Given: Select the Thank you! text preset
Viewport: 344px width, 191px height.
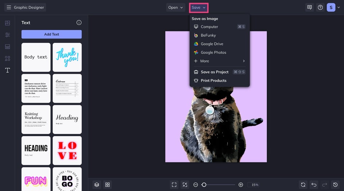Looking at the screenshot, I should [67, 57].
